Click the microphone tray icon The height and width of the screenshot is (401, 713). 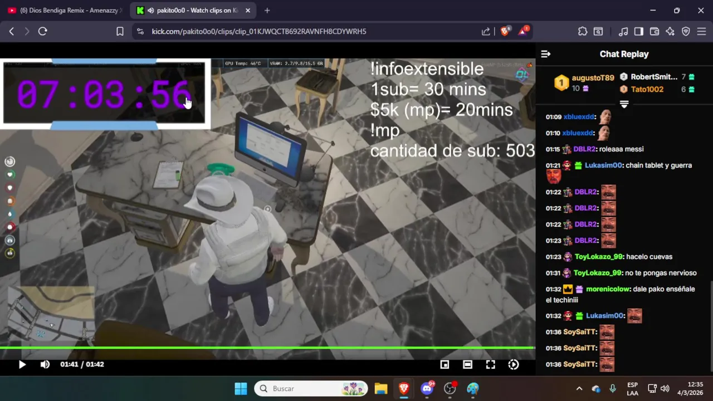613,388
